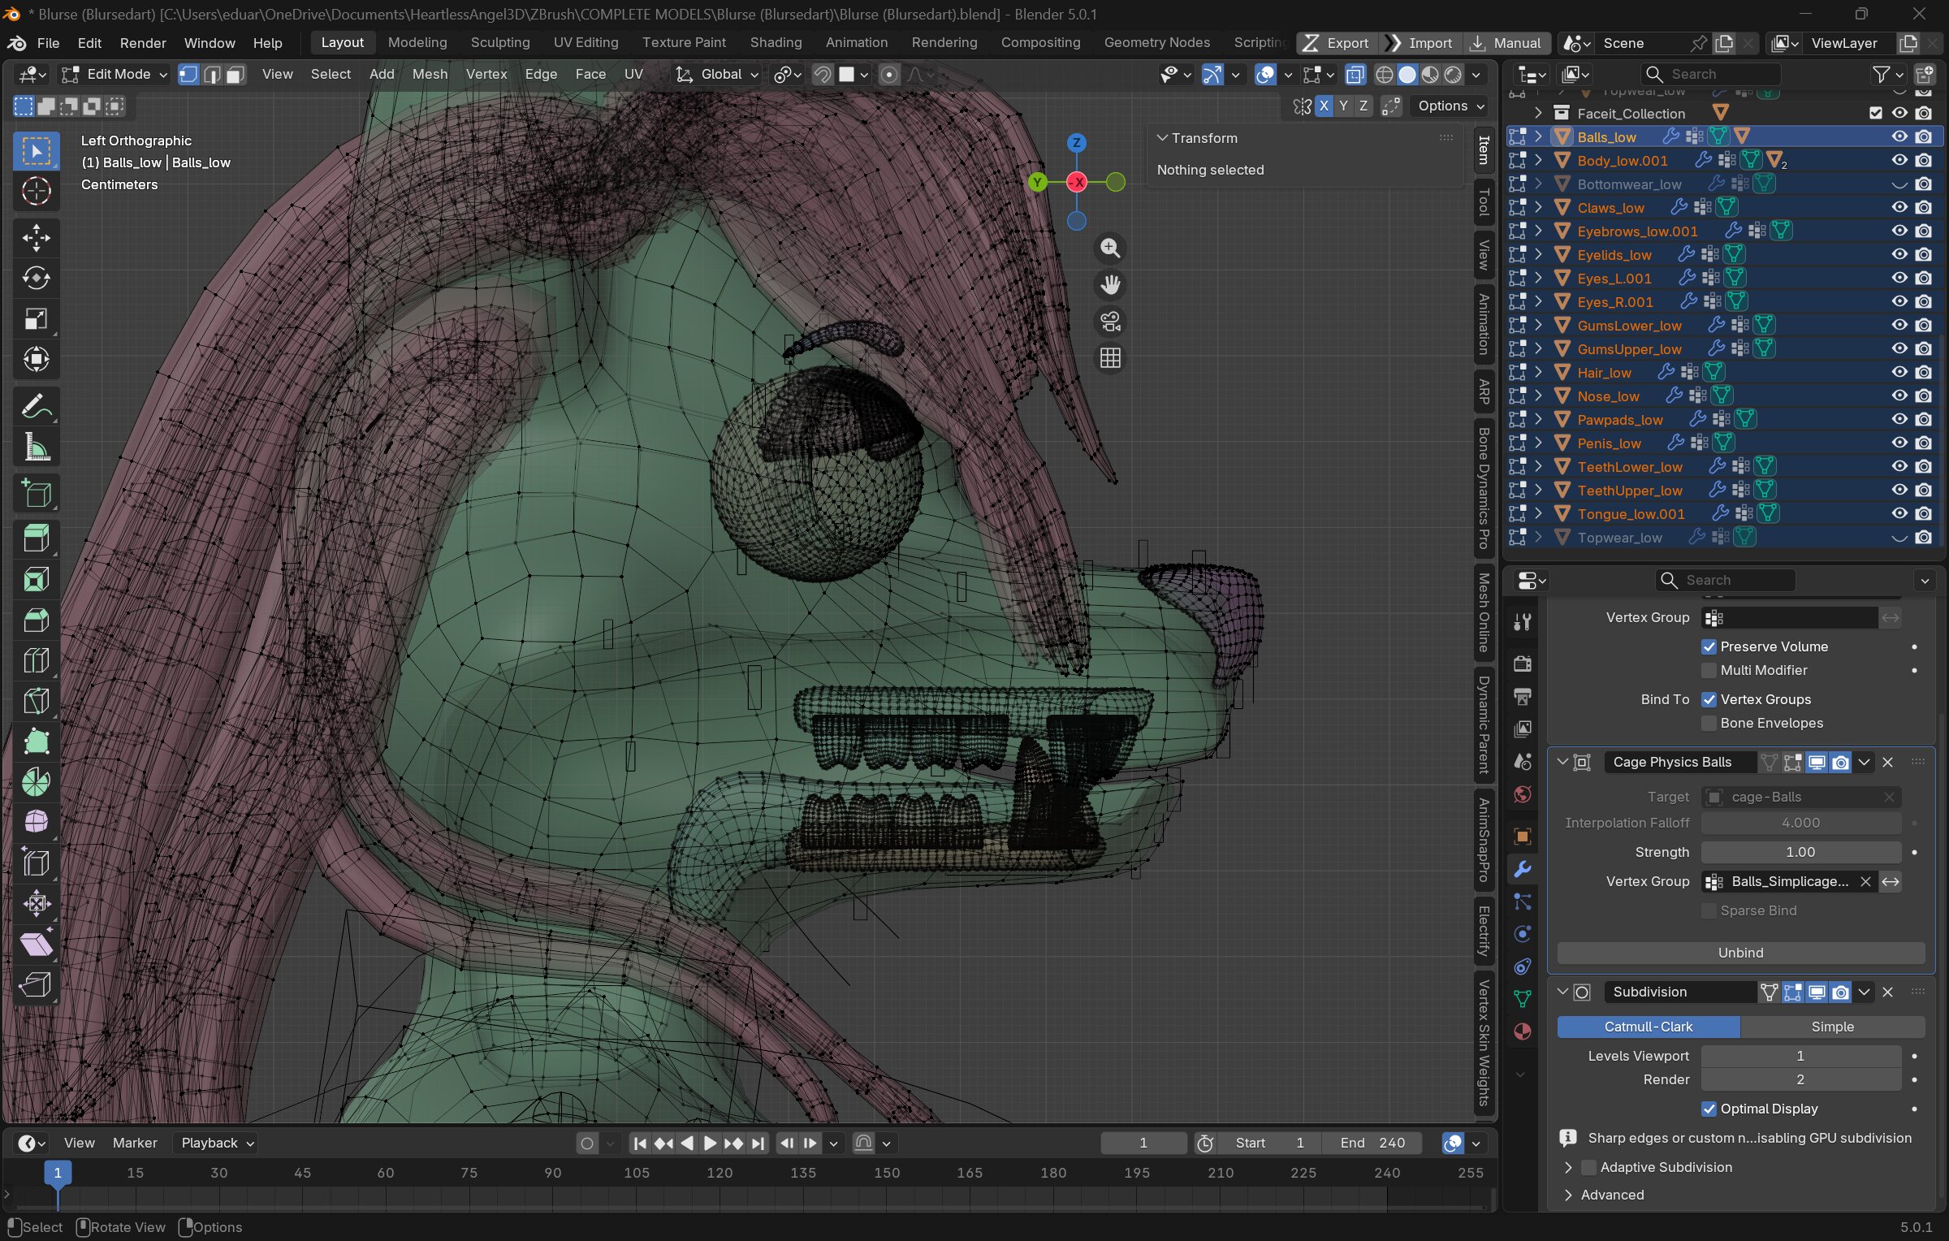1949x1241 pixels.
Task: Uncheck Bind To Vertex Groups
Action: point(1709,699)
